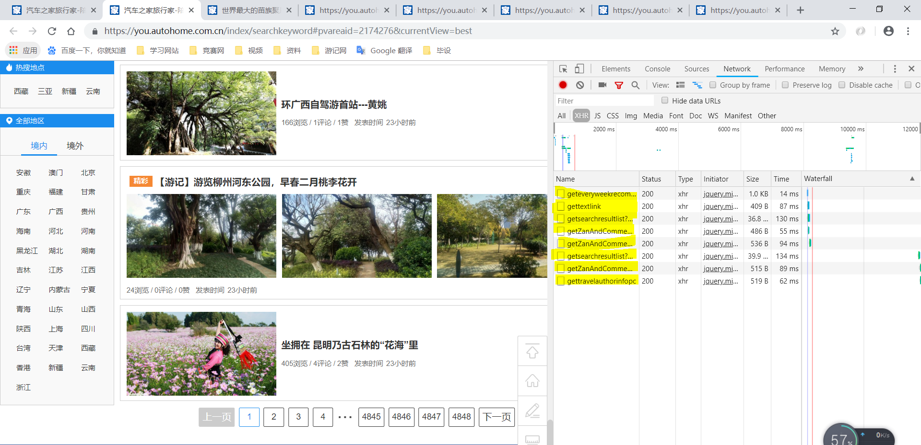Viewport: 921px width, 445px height.
Task: Click the back-to-top arrow on the page
Action: pyautogui.click(x=532, y=351)
